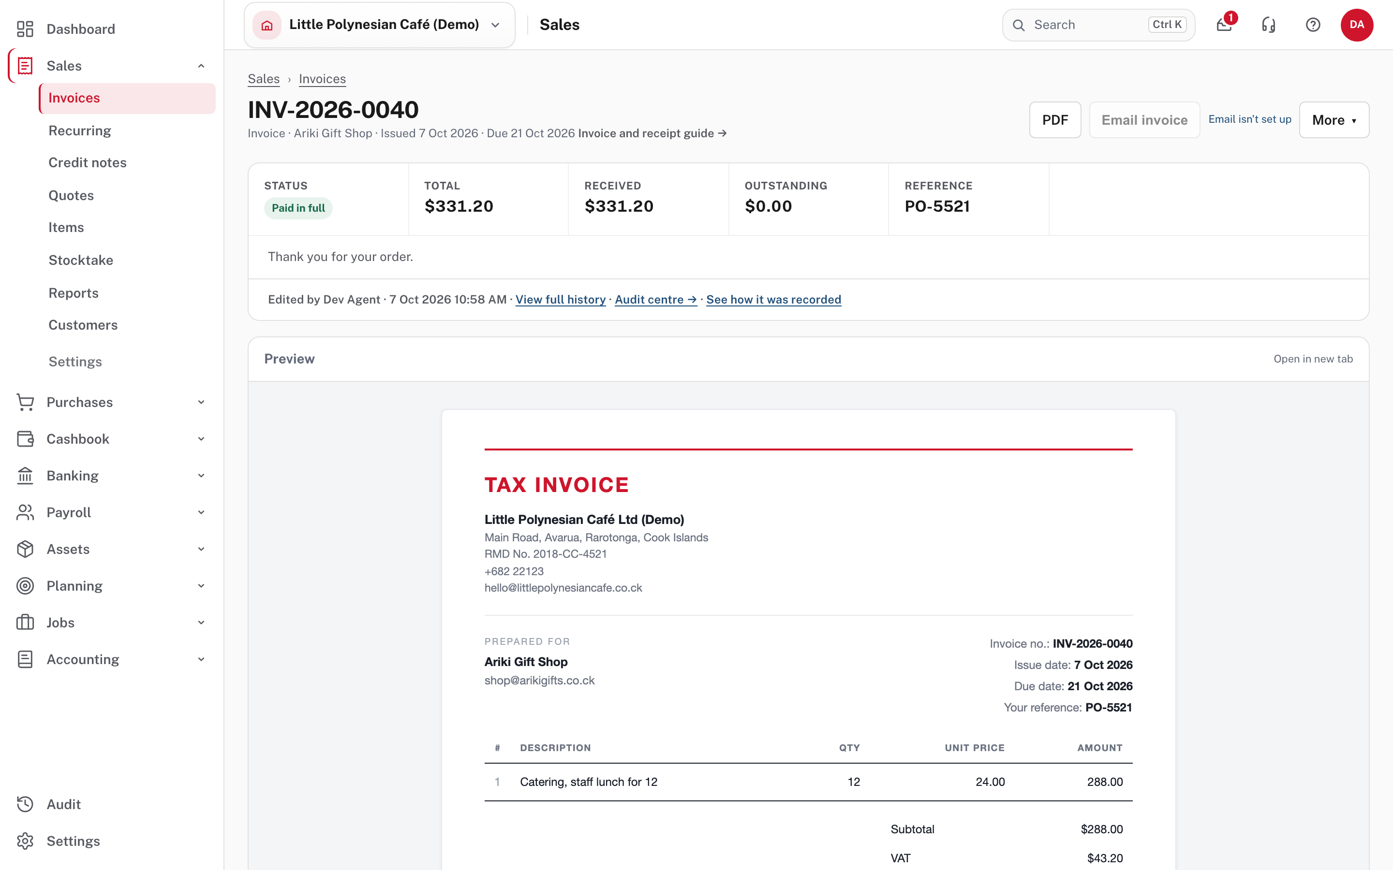Click the Purchases cart icon

coord(25,402)
